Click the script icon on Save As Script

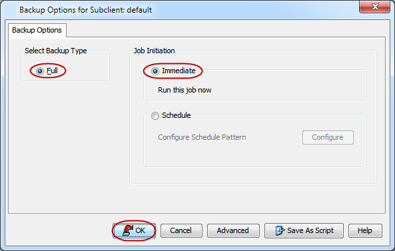click(280, 230)
